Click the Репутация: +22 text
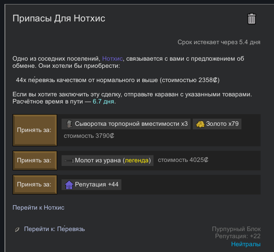274x252 pixels. click(238, 236)
